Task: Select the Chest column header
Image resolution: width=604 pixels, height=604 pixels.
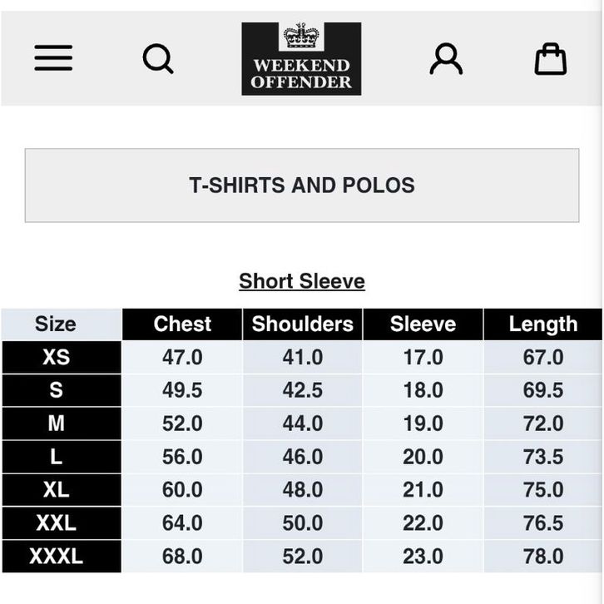Action: (182, 324)
